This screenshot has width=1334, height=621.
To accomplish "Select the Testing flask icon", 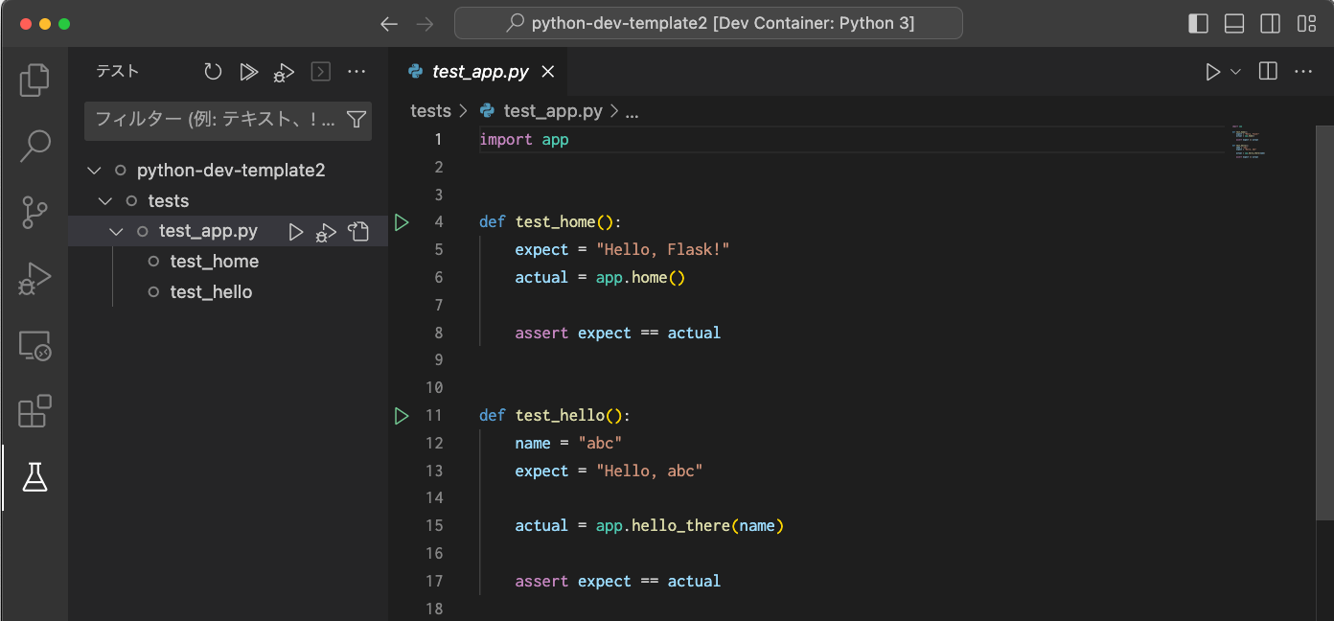I will click(34, 476).
